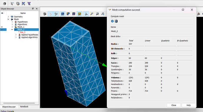Click the Triangles total value 254

coord(130,66)
